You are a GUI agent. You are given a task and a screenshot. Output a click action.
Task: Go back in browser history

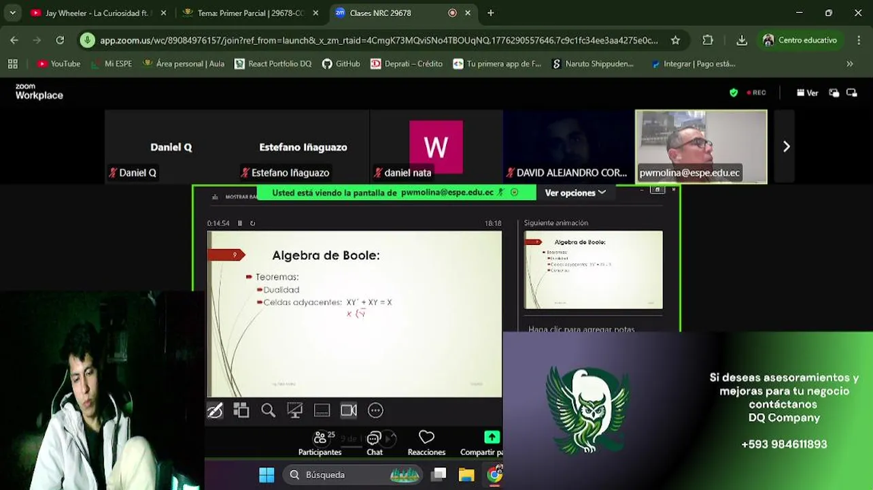[x=14, y=40]
